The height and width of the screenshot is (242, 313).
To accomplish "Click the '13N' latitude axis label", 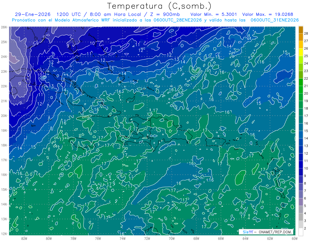I will (x=4, y=219).
